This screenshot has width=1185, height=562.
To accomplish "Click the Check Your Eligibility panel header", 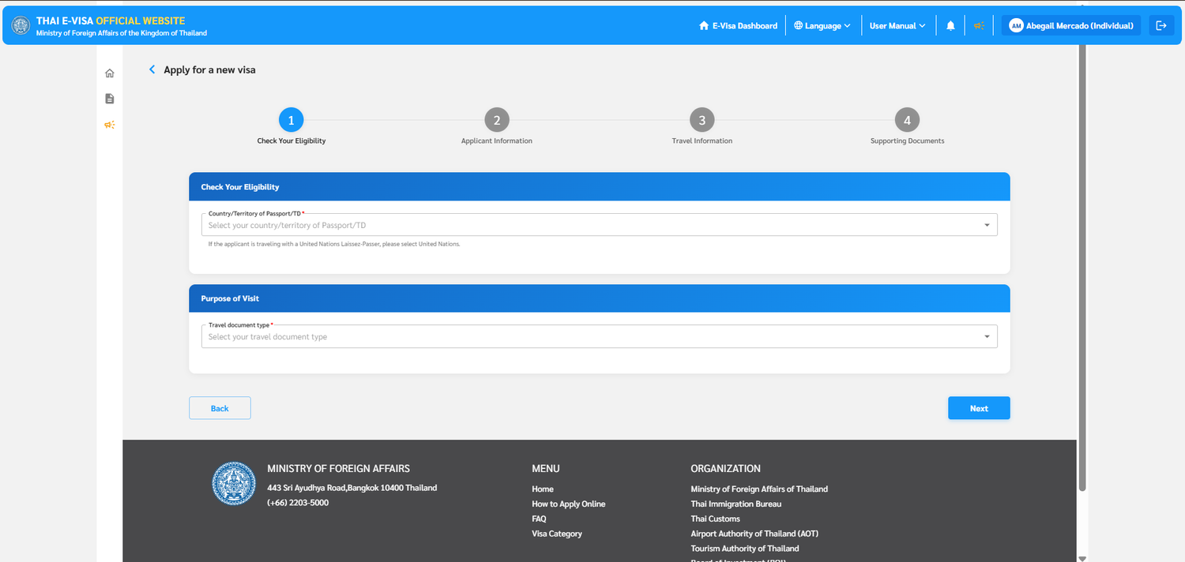I will pos(599,187).
